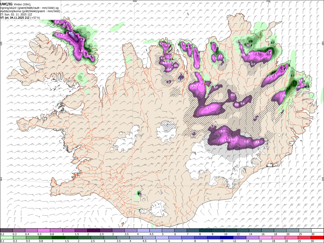Image resolution: width=324 pixels, height=243 pixels.
Task: Click the bright pink upper swatch starting at 0.5
Action: pyautogui.click(x=44, y=230)
